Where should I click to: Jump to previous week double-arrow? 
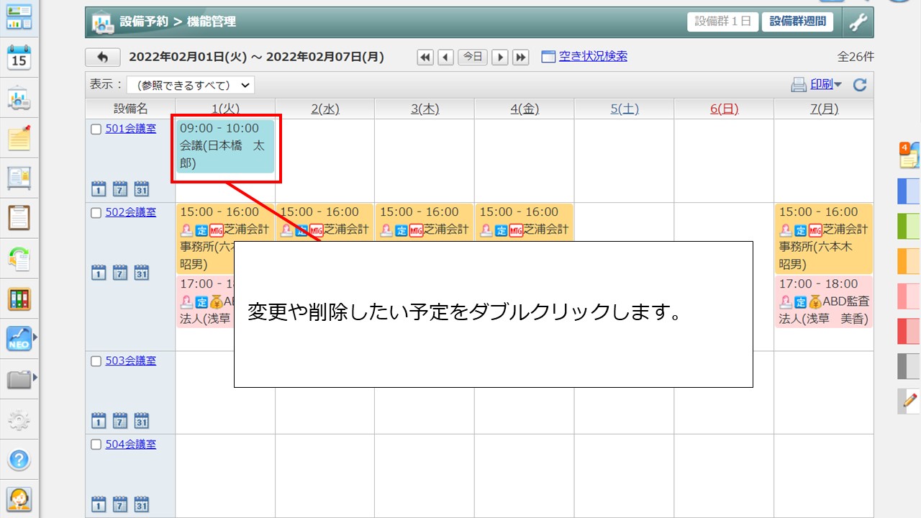[425, 57]
